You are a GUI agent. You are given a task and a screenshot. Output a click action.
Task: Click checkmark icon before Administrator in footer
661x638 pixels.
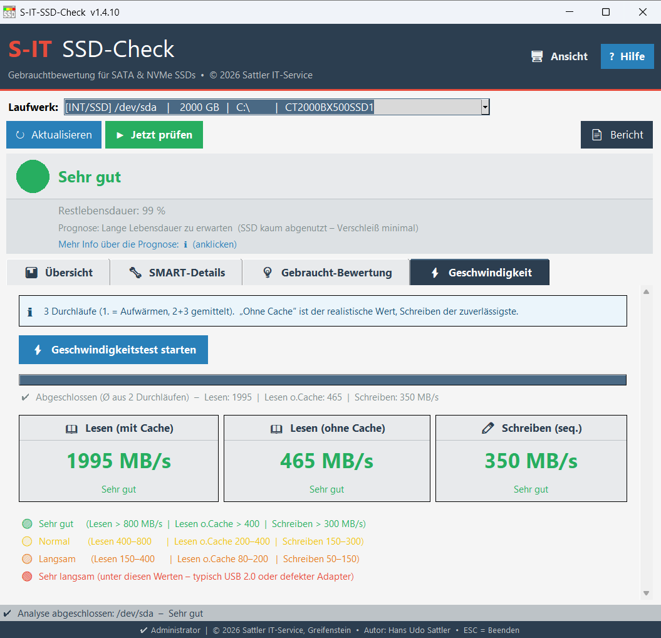click(x=143, y=630)
